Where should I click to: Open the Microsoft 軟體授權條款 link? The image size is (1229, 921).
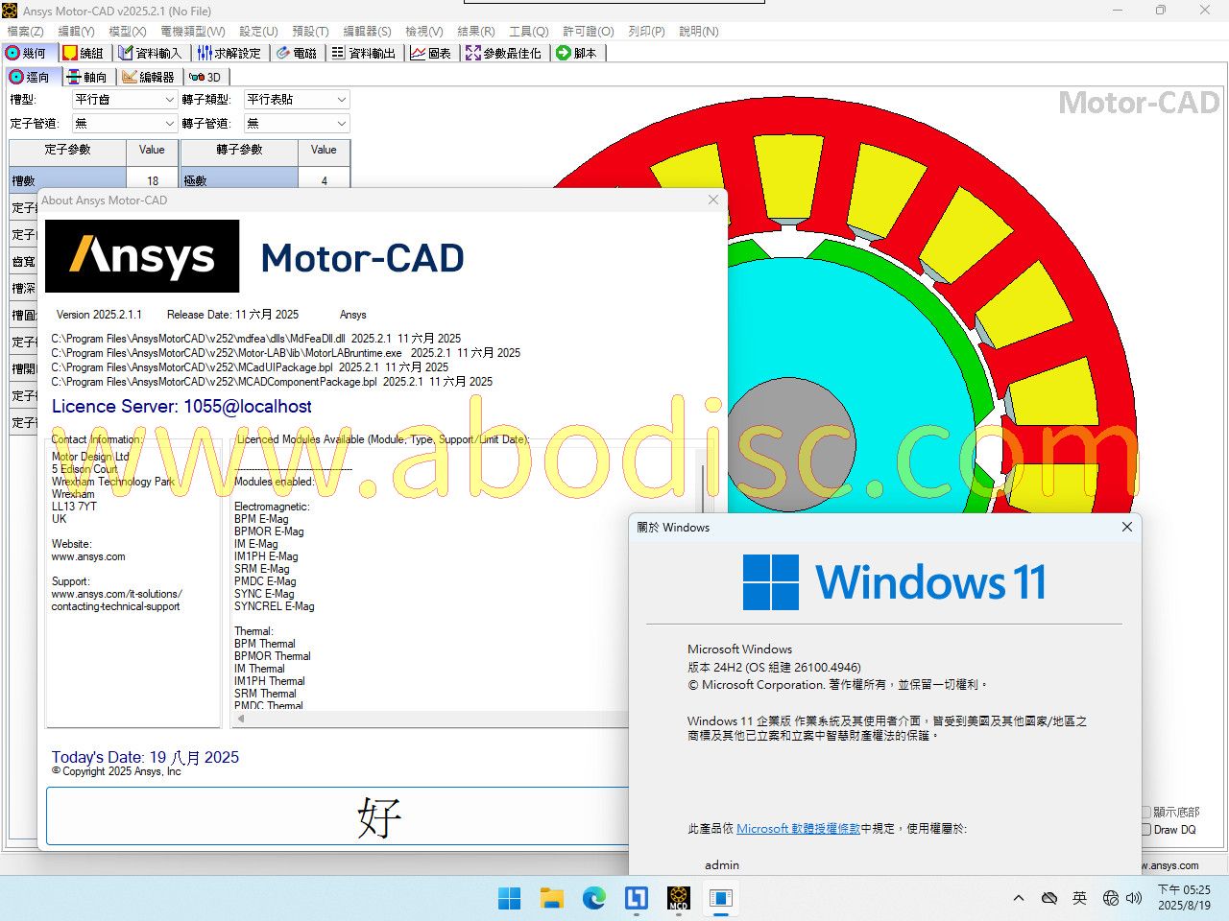798,828
